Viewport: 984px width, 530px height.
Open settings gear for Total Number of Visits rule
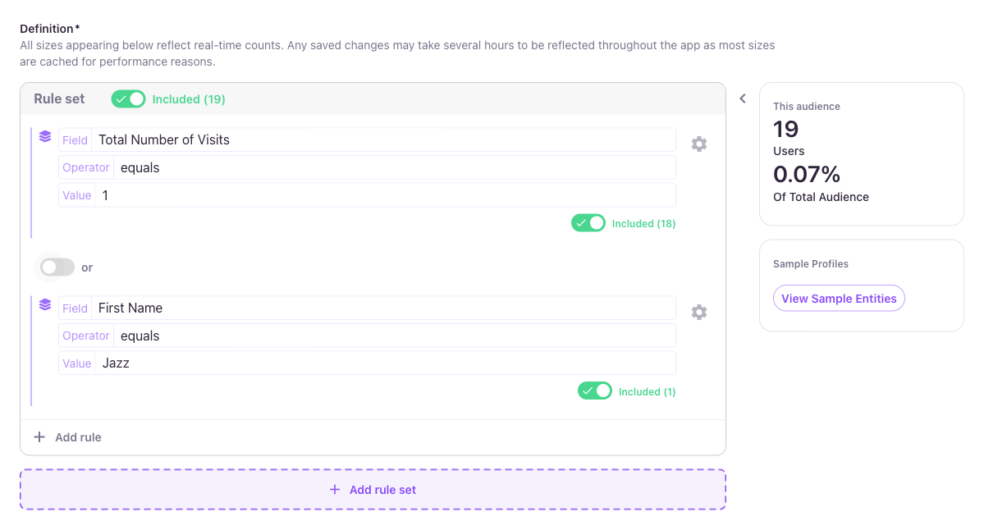pyautogui.click(x=699, y=144)
